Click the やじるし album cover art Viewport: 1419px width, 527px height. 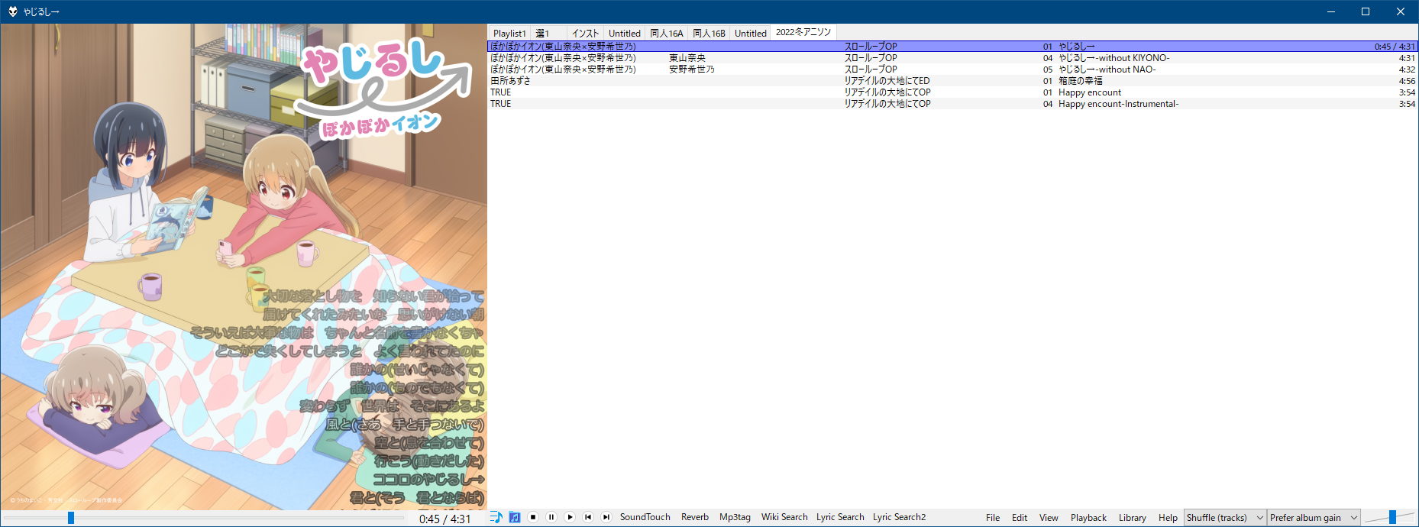pyautogui.click(x=244, y=267)
